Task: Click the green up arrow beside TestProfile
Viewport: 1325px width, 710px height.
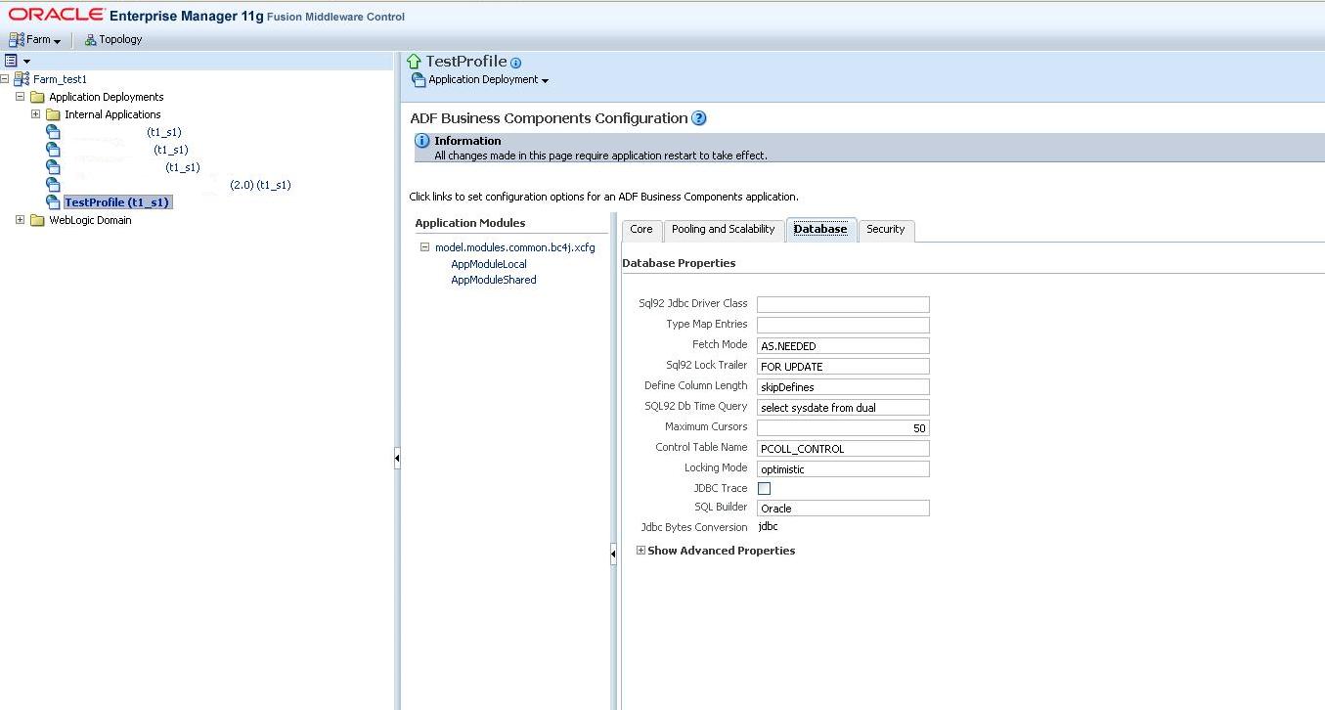Action: [415, 62]
